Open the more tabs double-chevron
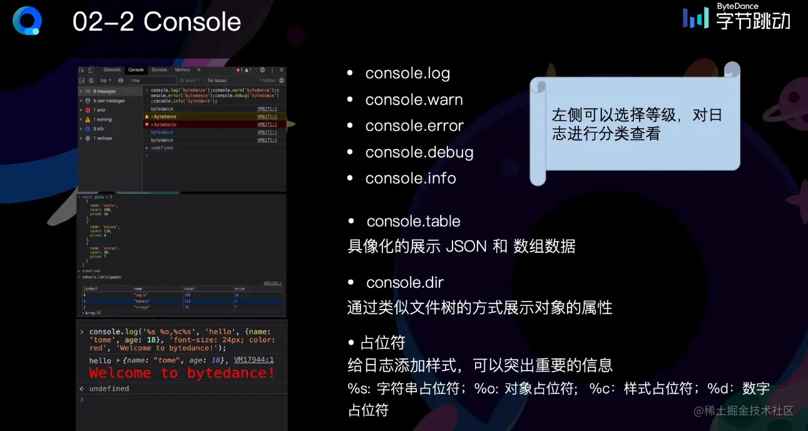This screenshot has height=431, width=808. [x=198, y=70]
